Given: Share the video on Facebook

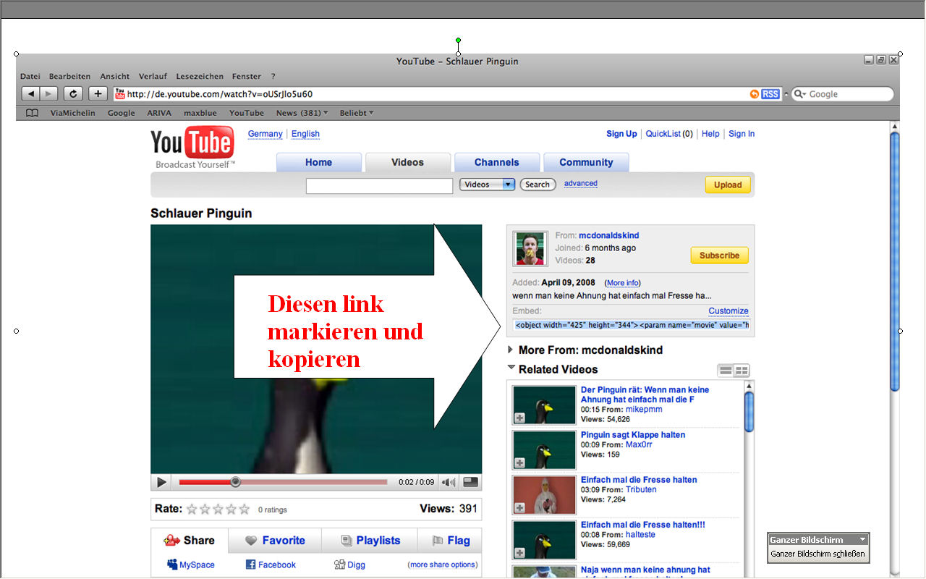Looking at the screenshot, I should [x=271, y=565].
